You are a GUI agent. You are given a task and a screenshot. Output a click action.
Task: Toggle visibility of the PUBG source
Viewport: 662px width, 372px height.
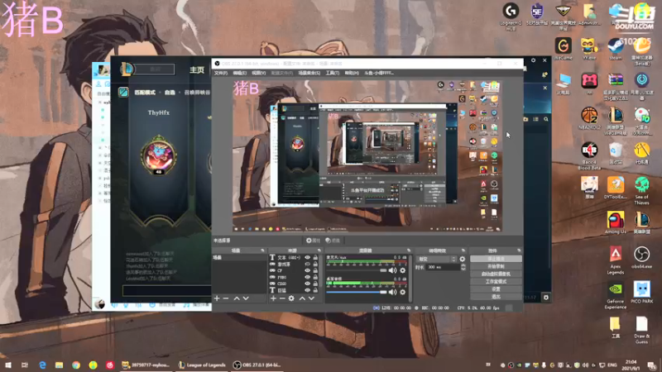(307, 277)
